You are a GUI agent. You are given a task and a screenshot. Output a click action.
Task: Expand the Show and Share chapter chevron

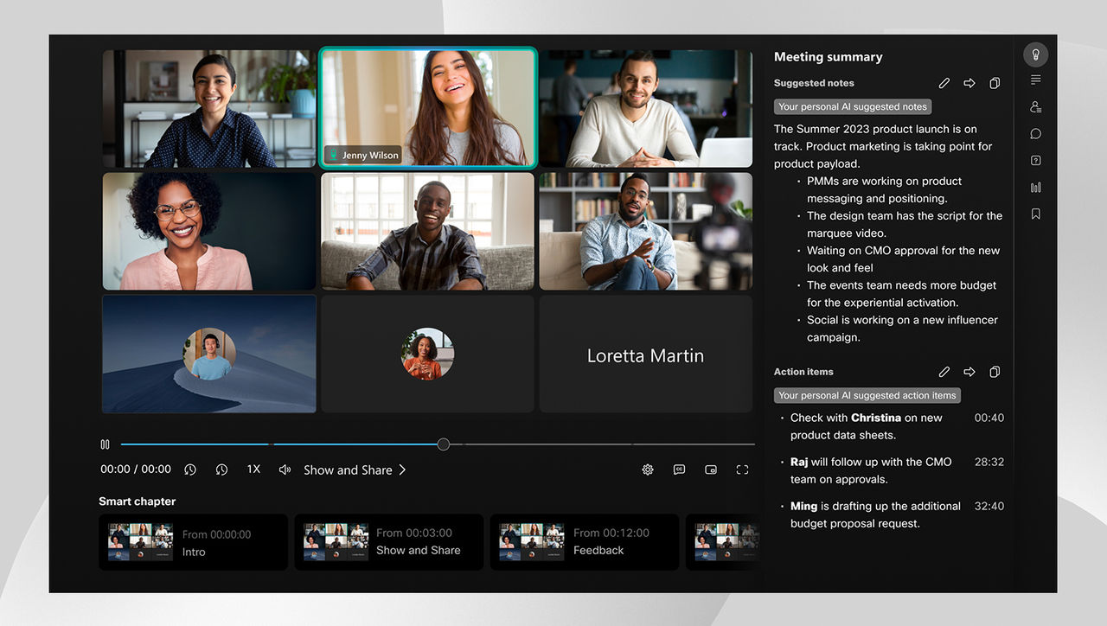coord(402,469)
